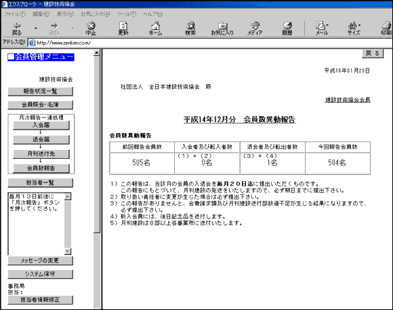Click the 前回報告会員数 column header
393x310 pixels.
point(142,147)
